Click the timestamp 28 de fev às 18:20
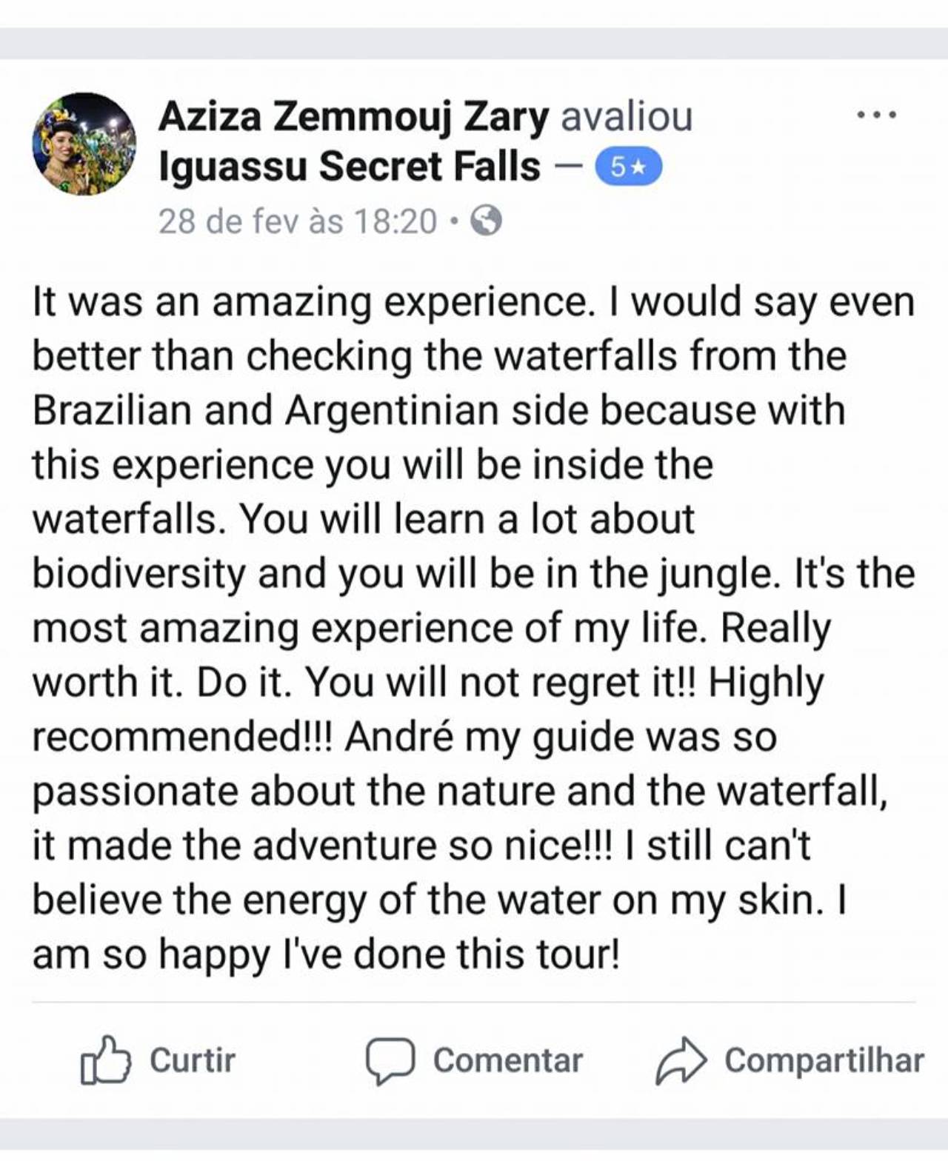 click(298, 221)
